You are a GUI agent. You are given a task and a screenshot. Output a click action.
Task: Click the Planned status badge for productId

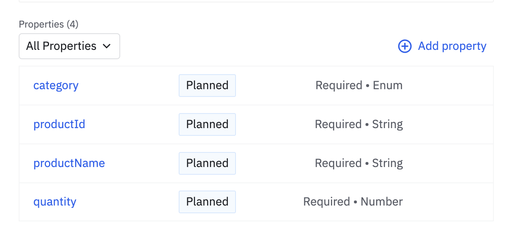(x=207, y=124)
